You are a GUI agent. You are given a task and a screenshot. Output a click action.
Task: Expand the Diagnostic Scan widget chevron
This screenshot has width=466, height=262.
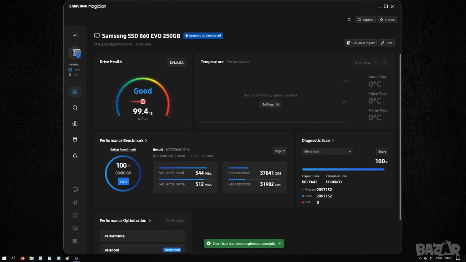334,141
